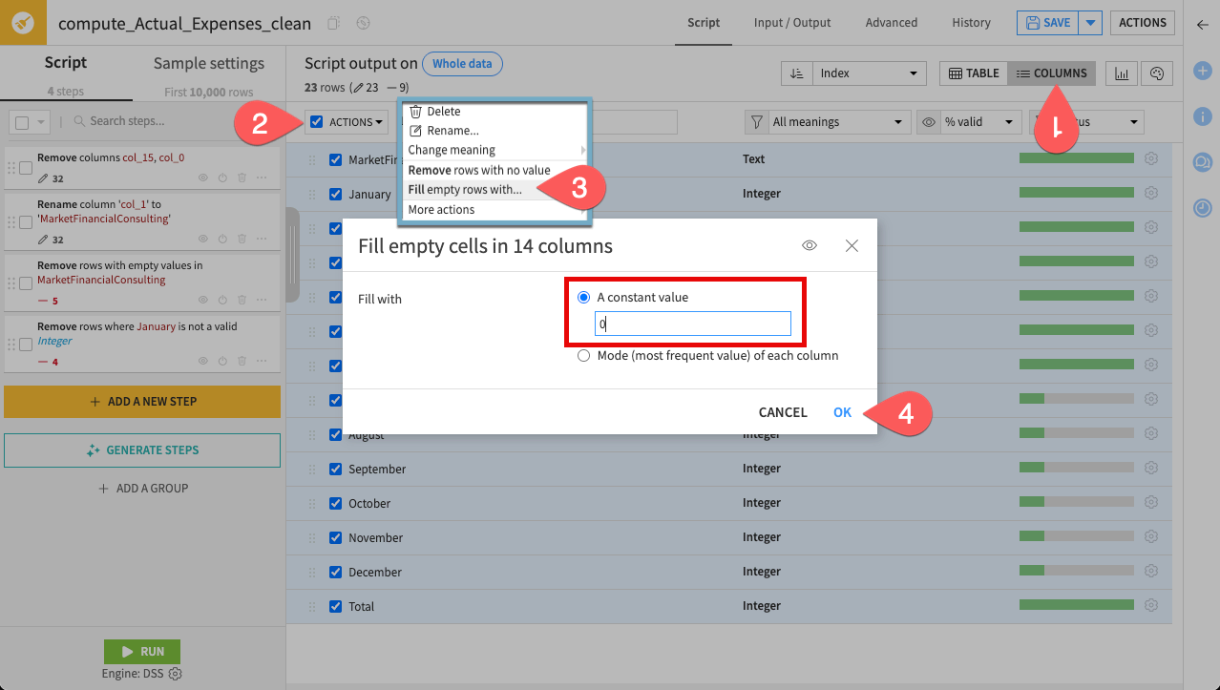This screenshot has height=690, width=1220.
Task: Open the color palette display settings icon
Action: tap(1155, 73)
